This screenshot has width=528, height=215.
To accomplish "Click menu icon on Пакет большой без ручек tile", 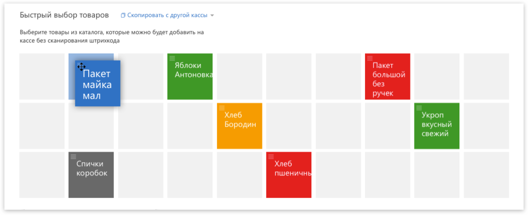I will pos(370,59).
